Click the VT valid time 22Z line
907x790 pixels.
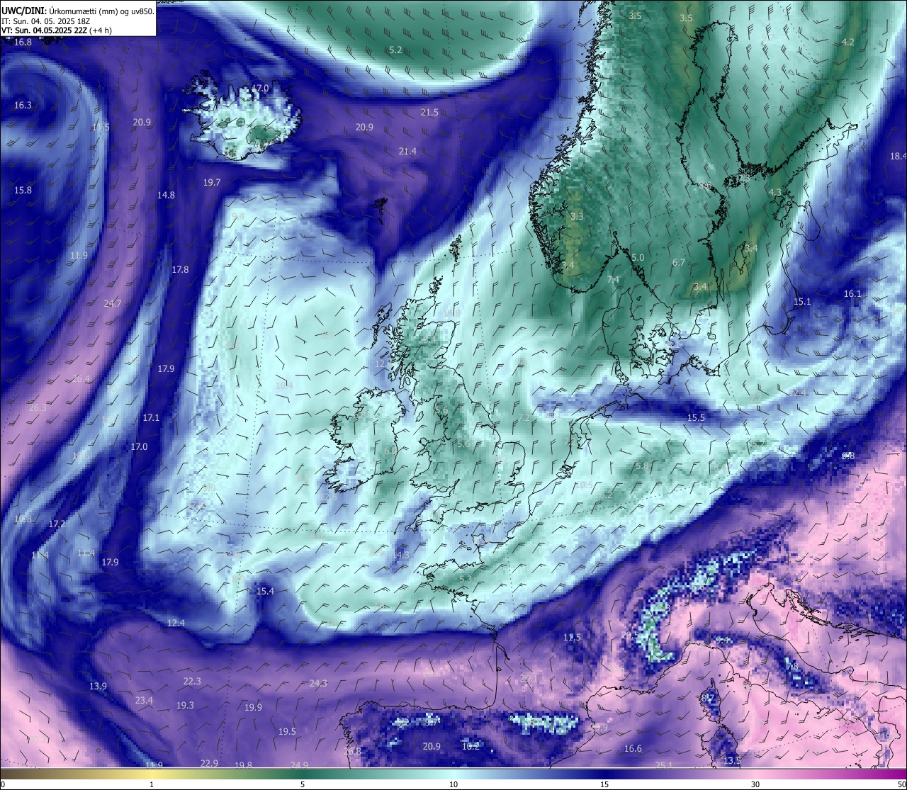click(x=56, y=30)
